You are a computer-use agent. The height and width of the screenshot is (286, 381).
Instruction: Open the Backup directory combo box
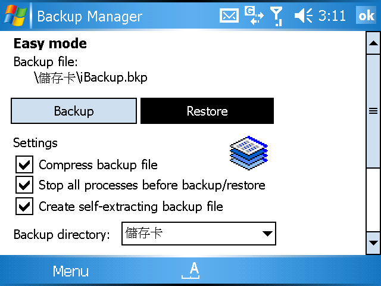click(x=199, y=234)
